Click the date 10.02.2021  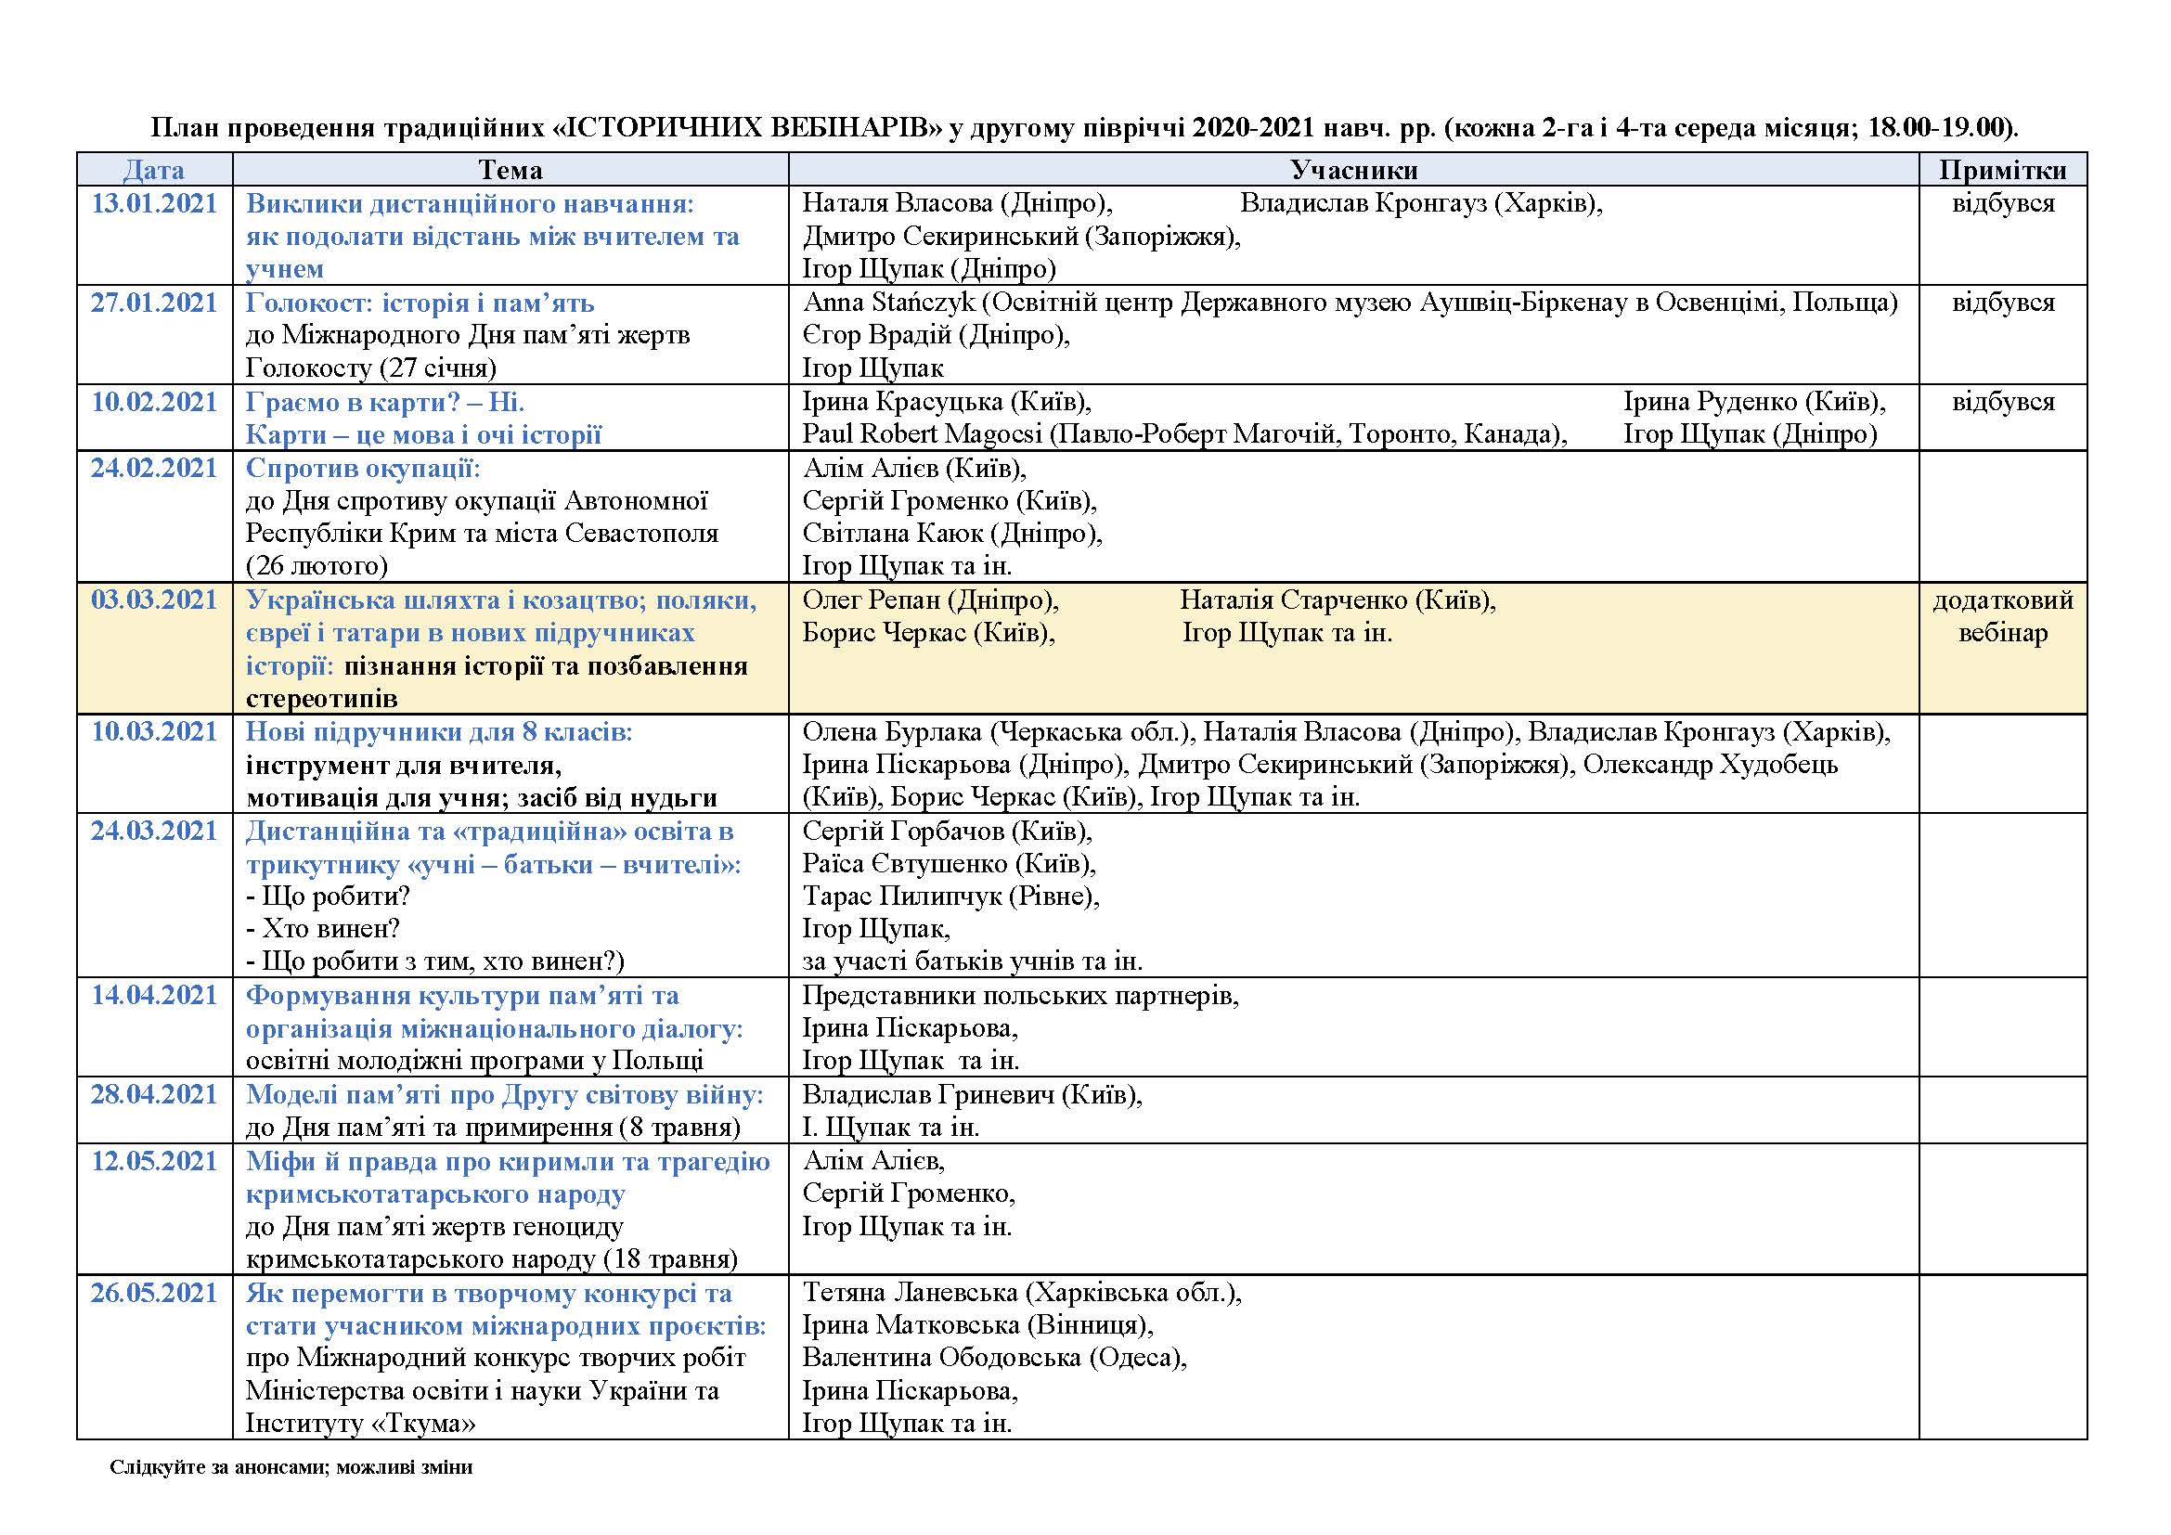(x=154, y=402)
